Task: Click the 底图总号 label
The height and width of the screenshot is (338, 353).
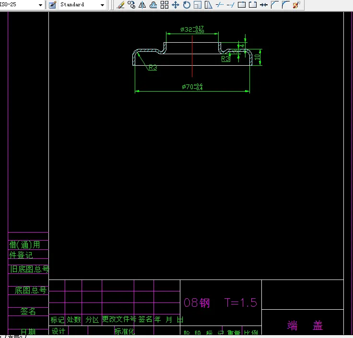Action: click(x=31, y=290)
